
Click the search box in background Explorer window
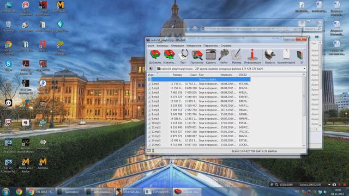tap(312, 29)
